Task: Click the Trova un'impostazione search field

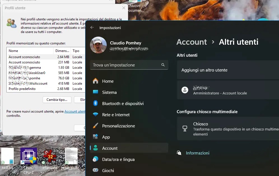Action: pyautogui.click(x=126, y=65)
